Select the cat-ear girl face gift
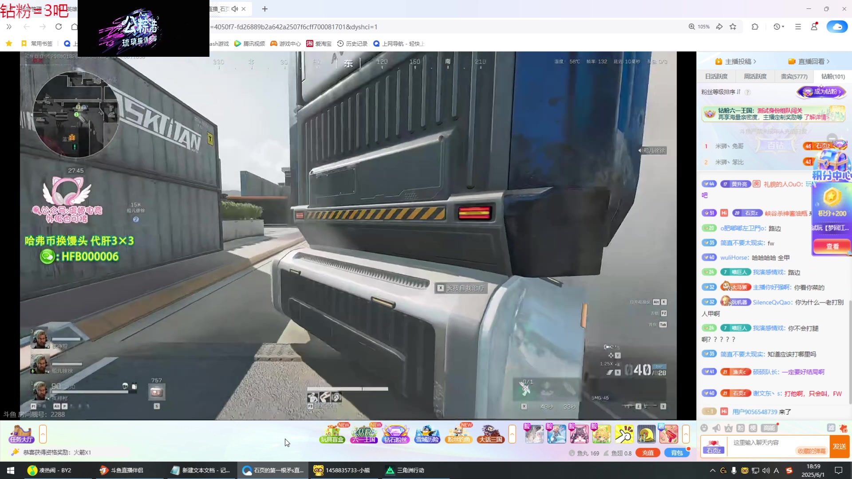 [579, 434]
